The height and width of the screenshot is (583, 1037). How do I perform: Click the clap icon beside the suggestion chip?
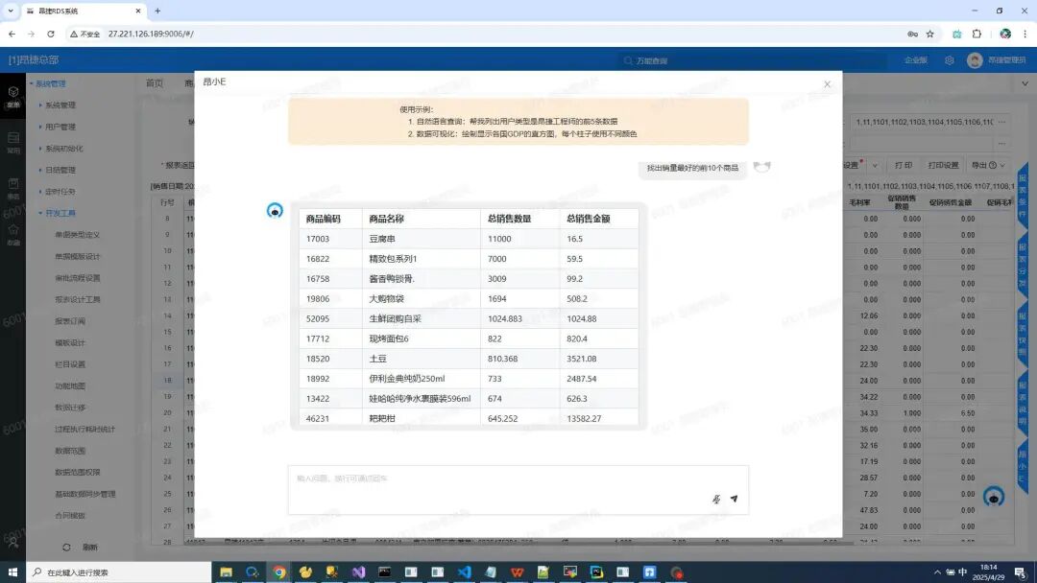[x=761, y=165]
